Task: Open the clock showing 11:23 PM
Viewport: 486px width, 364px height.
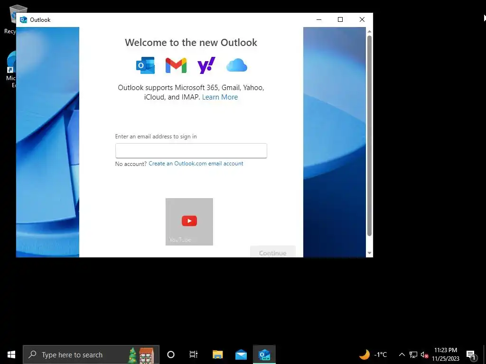Action: click(445, 355)
